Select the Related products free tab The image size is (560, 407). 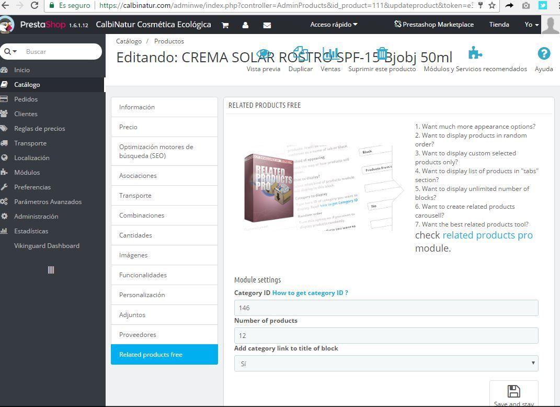click(x=164, y=355)
